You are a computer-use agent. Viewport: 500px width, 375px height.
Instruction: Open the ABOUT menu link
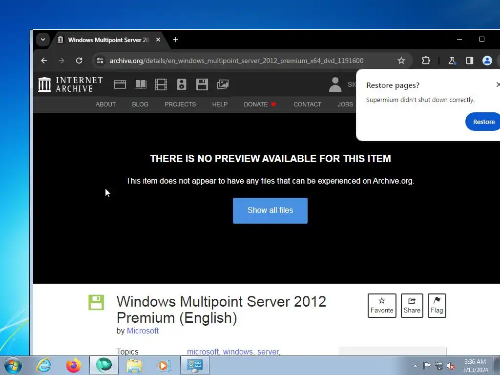[x=105, y=104]
